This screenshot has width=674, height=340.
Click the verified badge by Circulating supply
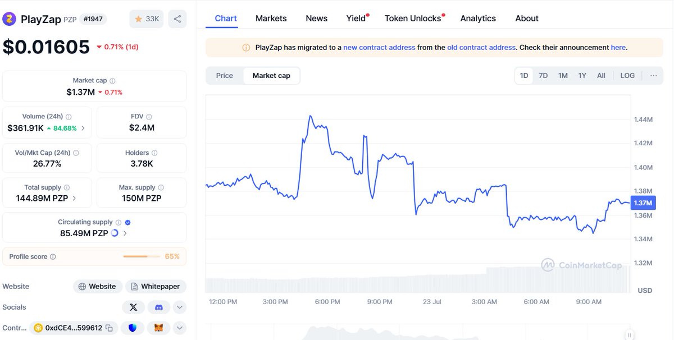[127, 222]
